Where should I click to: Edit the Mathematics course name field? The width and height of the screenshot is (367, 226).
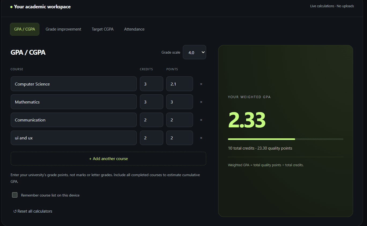(74, 102)
